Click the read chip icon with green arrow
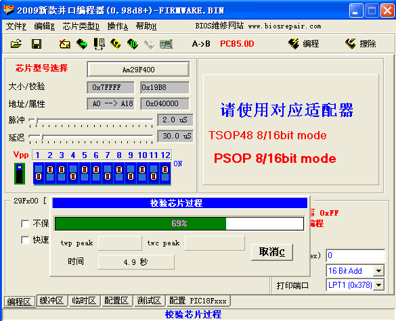Screen dimensions: 396x321 [x=82, y=44]
